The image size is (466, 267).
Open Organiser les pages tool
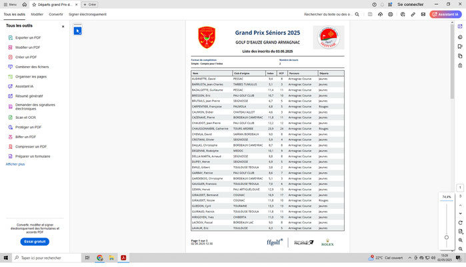click(x=31, y=77)
